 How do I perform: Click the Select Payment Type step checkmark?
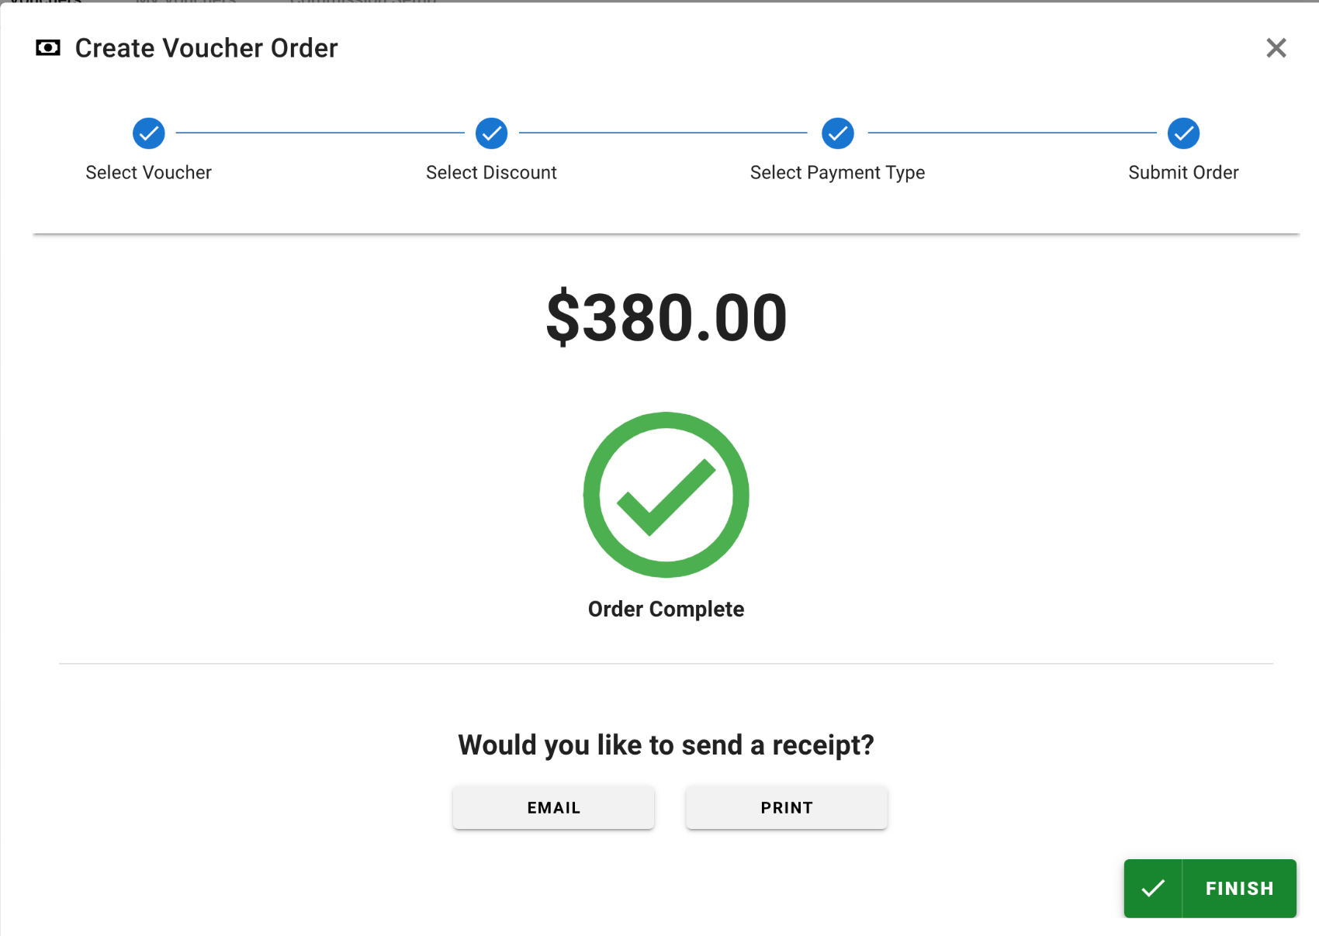tap(837, 133)
